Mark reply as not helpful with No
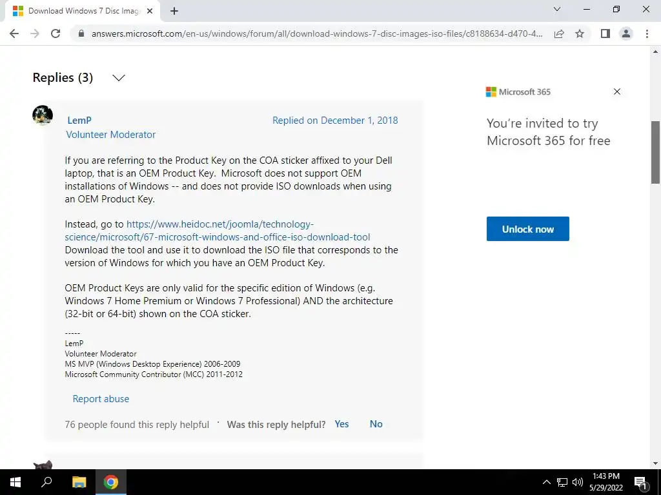661x495 pixels. (x=376, y=424)
